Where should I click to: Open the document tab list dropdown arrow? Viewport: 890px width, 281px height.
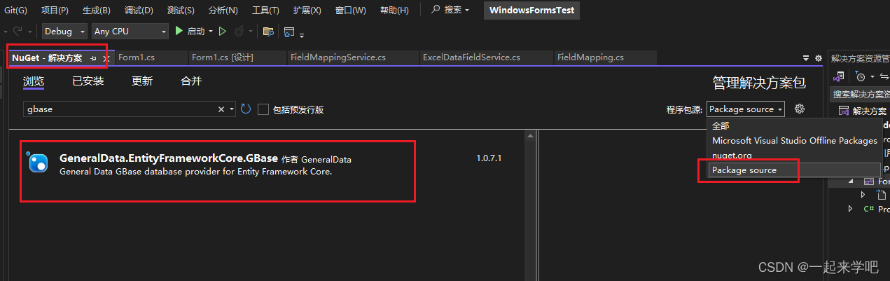point(806,58)
